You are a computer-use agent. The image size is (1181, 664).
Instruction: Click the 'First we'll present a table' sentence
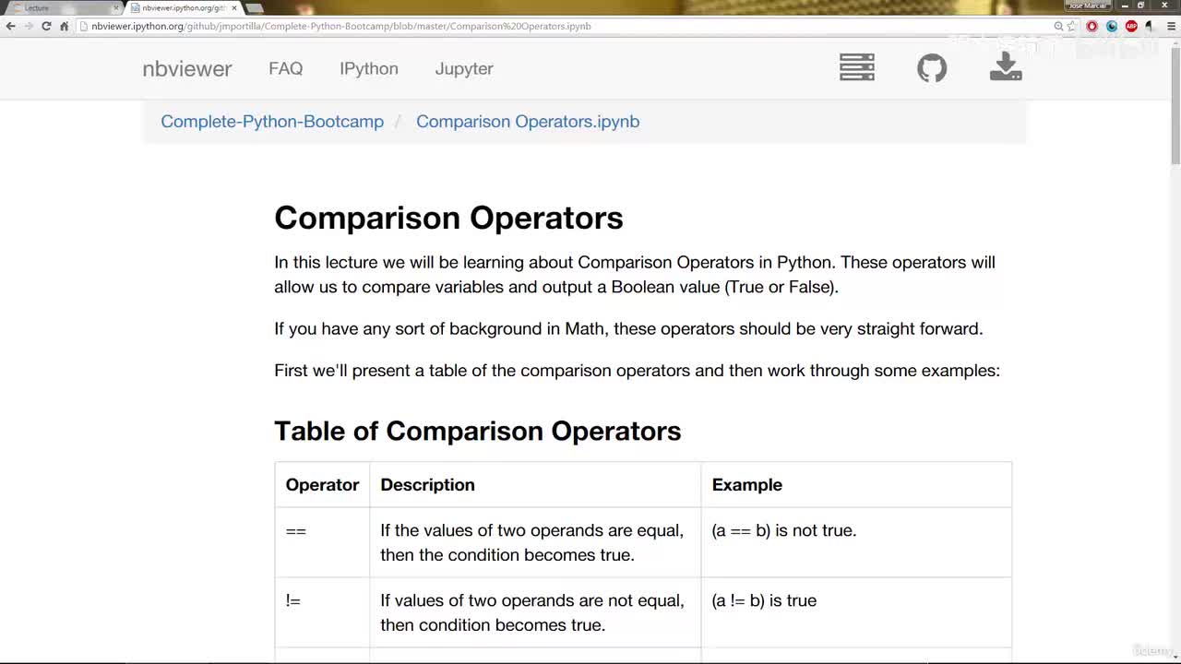pos(637,371)
